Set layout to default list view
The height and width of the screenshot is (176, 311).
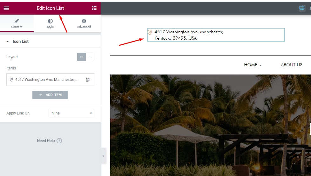(82, 57)
